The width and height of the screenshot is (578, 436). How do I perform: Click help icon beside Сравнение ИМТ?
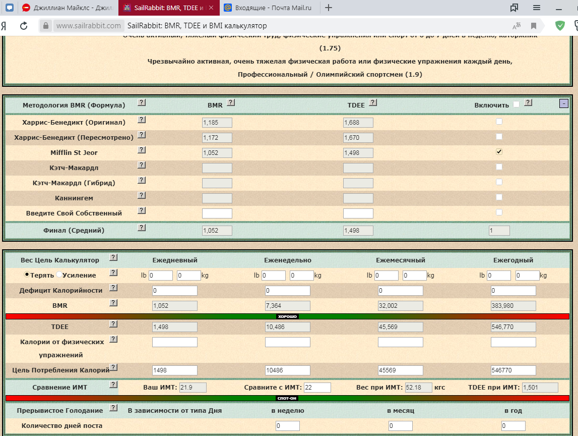coord(113,385)
